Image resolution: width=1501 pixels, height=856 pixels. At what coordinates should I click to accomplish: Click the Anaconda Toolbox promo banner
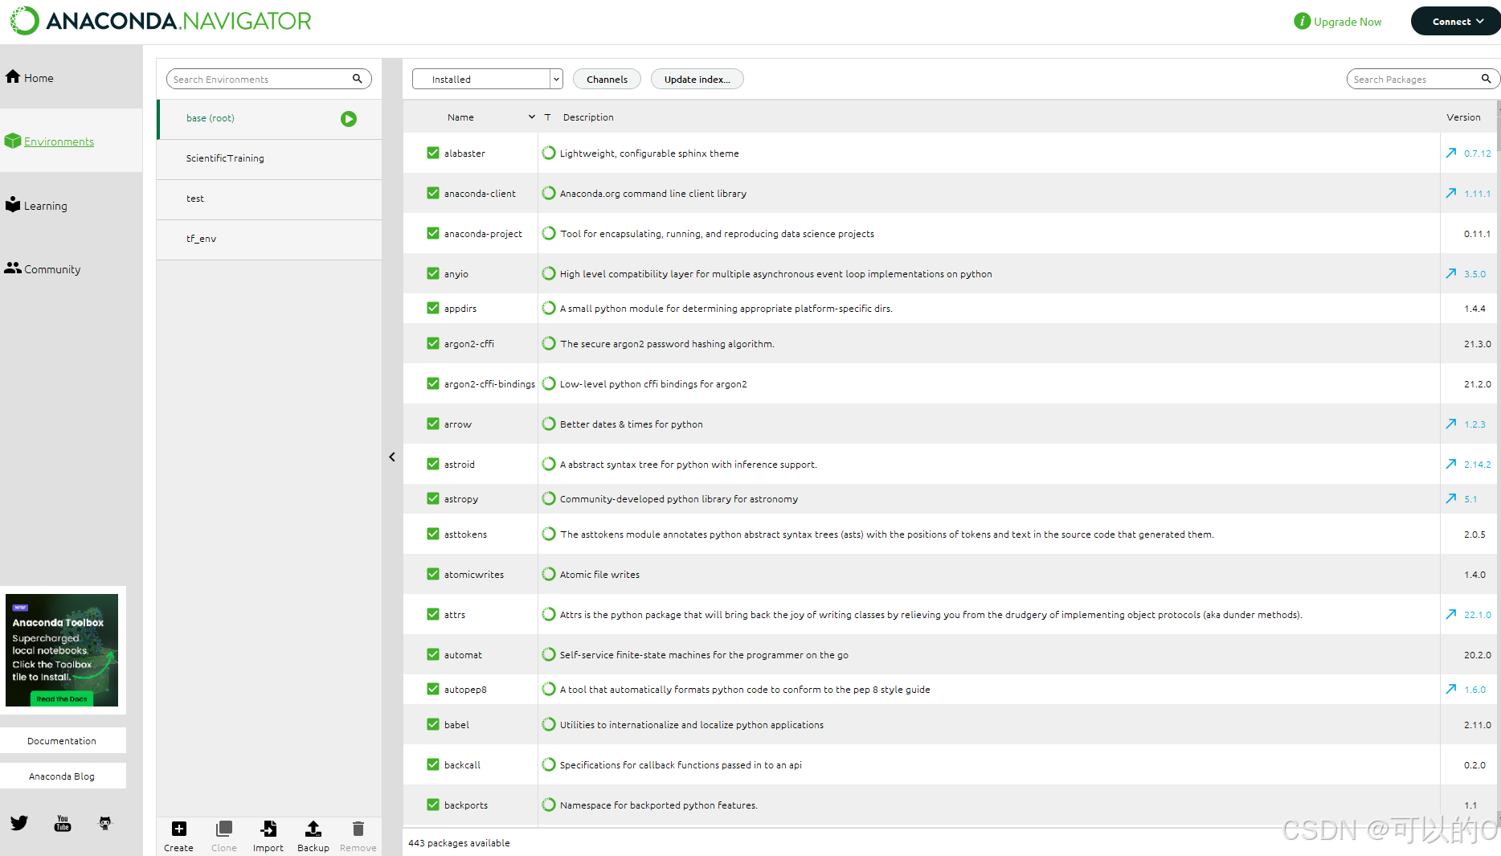click(62, 649)
